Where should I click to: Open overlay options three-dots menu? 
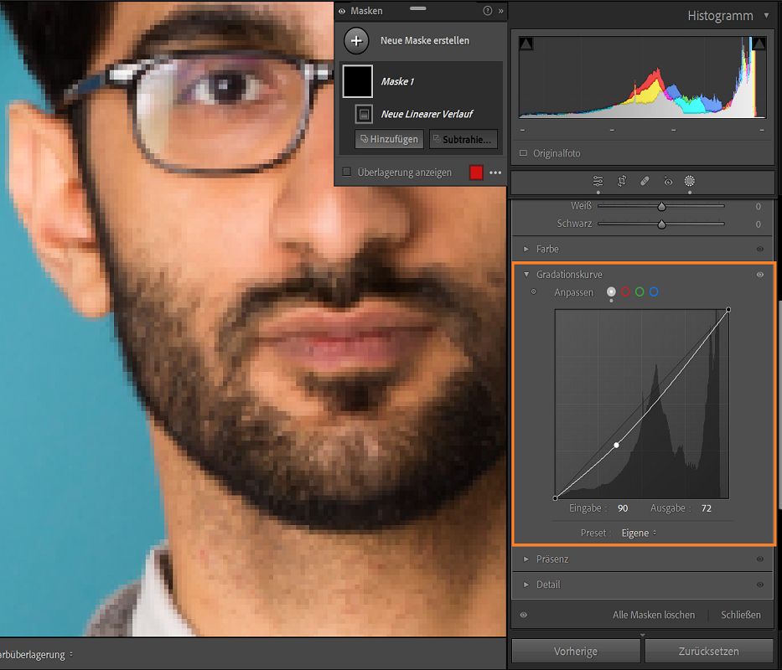(495, 173)
